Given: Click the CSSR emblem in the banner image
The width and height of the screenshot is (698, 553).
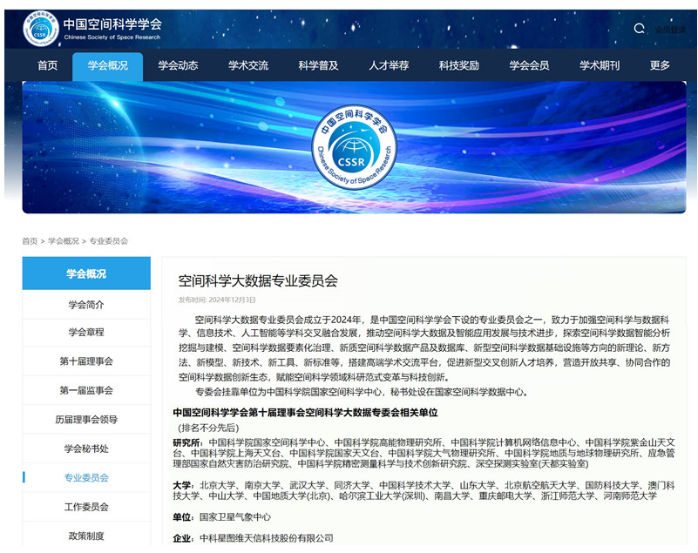Looking at the screenshot, I should click(x=354, y=147).
